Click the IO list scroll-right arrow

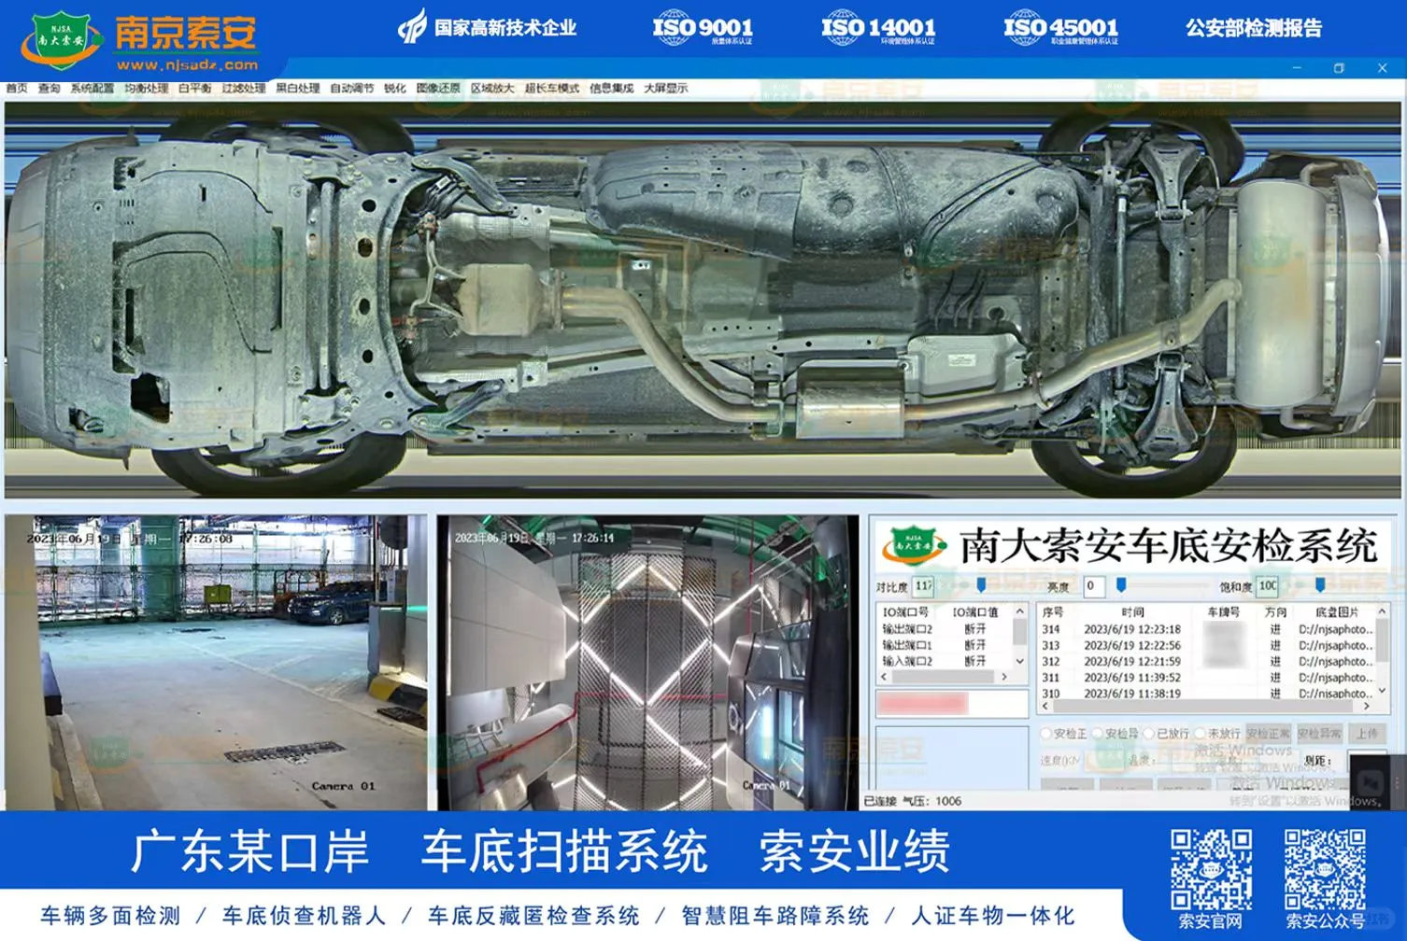pos(1004,677)
